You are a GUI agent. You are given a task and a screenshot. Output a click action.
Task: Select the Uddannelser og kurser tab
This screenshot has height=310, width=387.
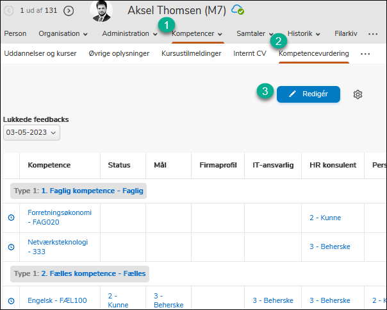[x=41, y=53]
